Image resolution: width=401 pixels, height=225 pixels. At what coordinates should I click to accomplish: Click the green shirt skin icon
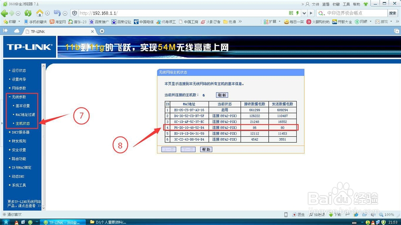(x=366, y=4)
